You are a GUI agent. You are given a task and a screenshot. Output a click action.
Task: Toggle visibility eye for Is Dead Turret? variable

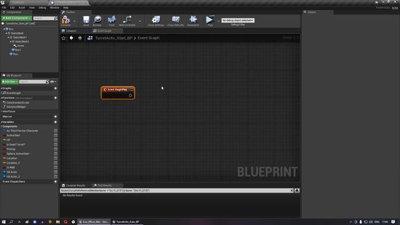tap(56, 144)
